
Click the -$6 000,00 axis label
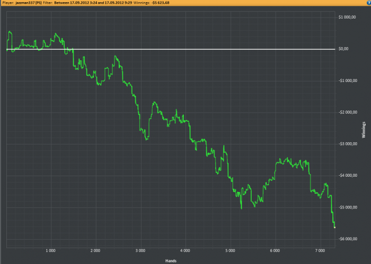(347, 239)
